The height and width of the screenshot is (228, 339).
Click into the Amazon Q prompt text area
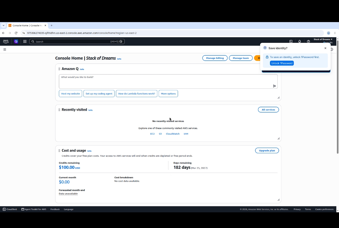tap(168, 81)
